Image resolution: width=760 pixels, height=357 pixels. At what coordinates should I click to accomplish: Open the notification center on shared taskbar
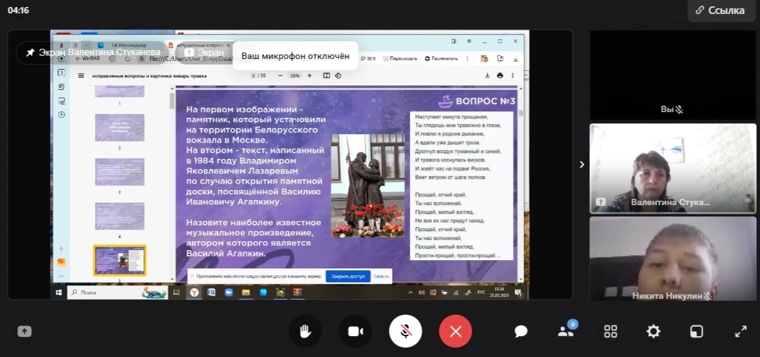click(x=518, y=292)
